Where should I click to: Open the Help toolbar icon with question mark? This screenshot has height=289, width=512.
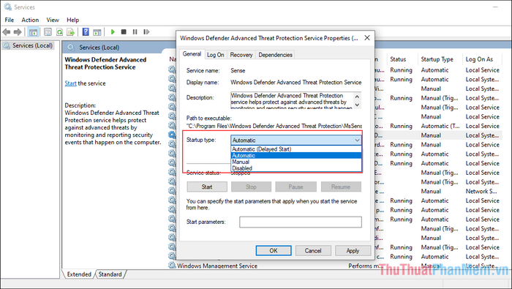[x=86, y=32]
